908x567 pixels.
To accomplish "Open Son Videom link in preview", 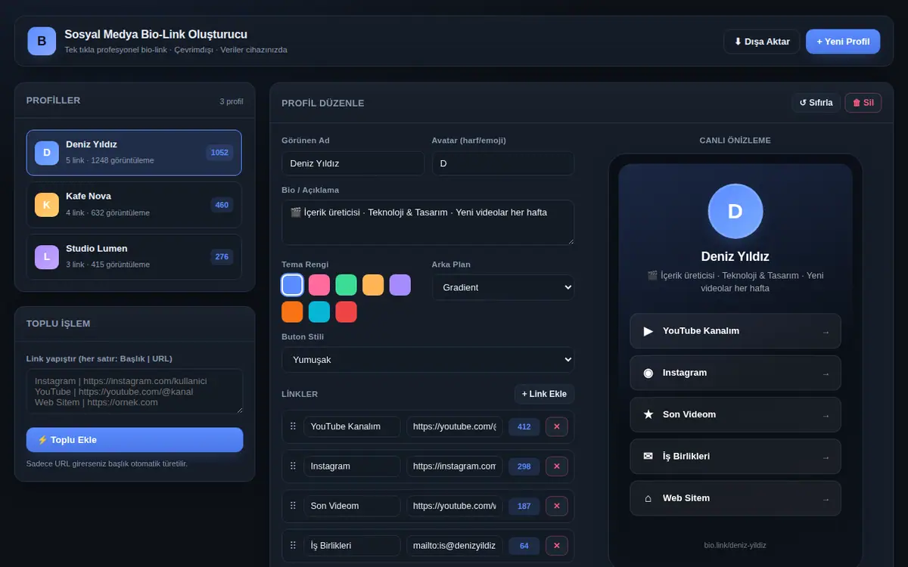I will [735, 414].
